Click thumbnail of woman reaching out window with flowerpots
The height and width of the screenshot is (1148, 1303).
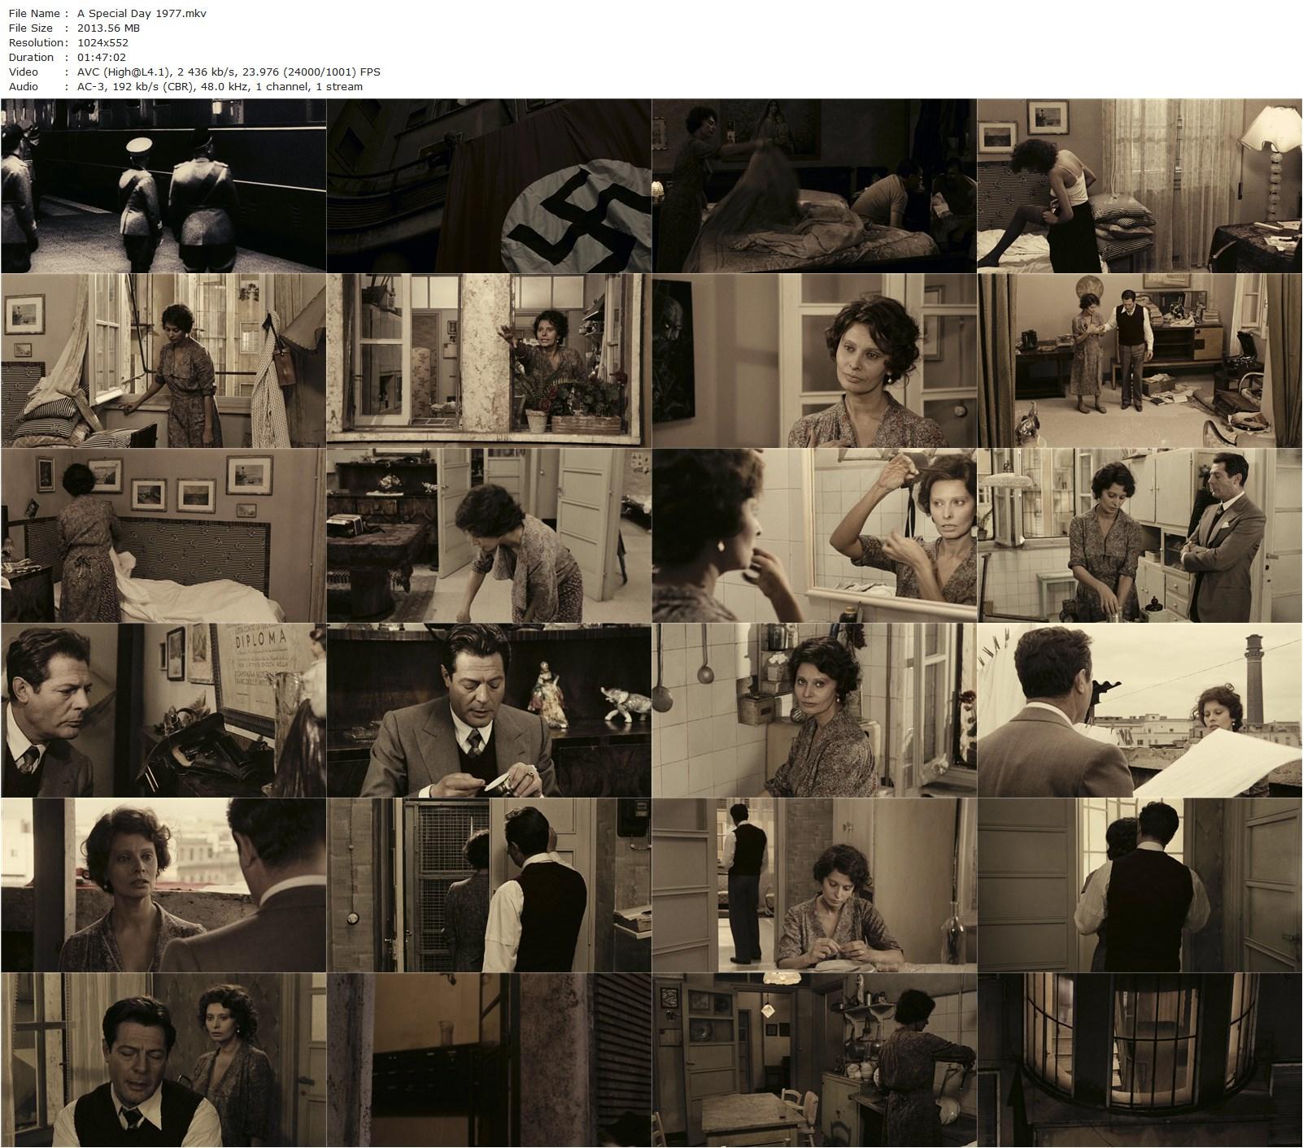point(489,360)
